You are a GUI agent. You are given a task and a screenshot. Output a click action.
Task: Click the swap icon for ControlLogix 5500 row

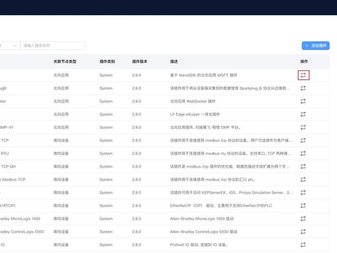click(x=303, y=231)
